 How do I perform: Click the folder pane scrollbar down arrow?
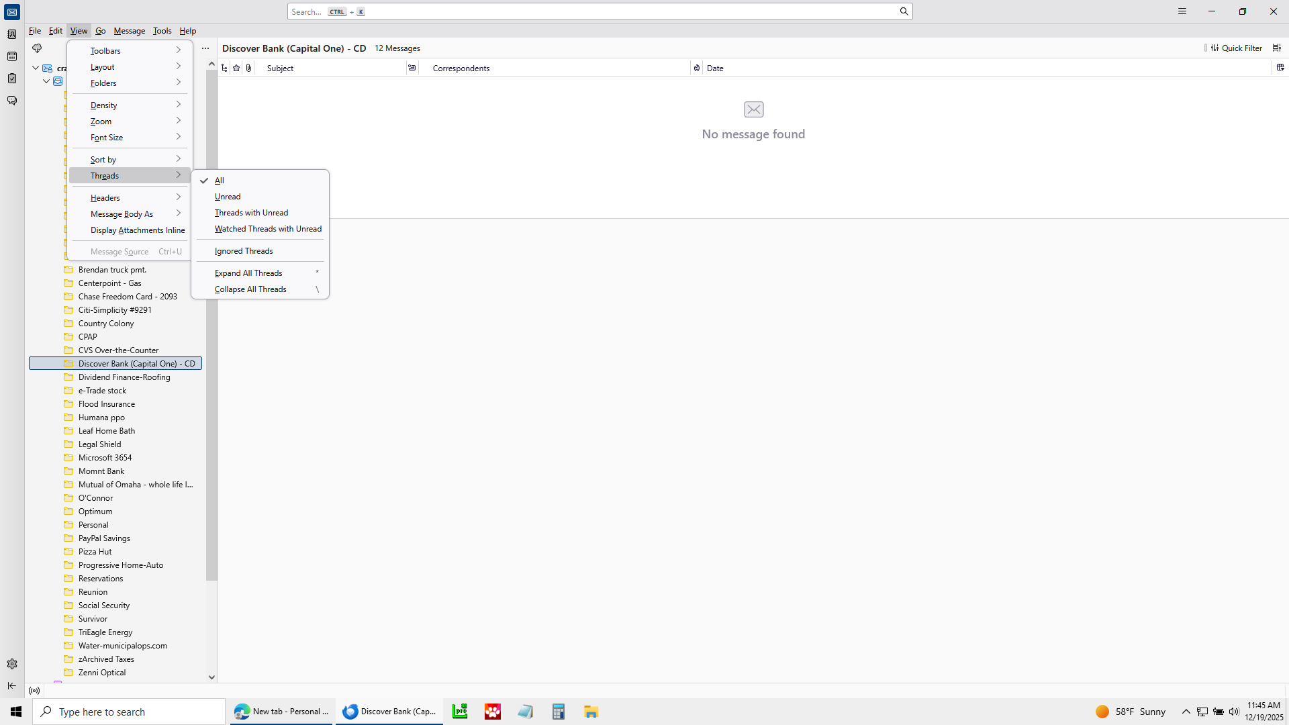[x=211, y=677]
